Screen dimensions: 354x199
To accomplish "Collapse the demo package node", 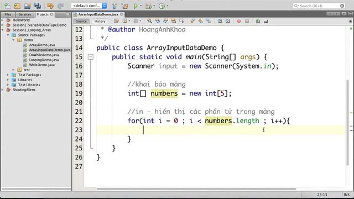I will (x=13, y=40).
